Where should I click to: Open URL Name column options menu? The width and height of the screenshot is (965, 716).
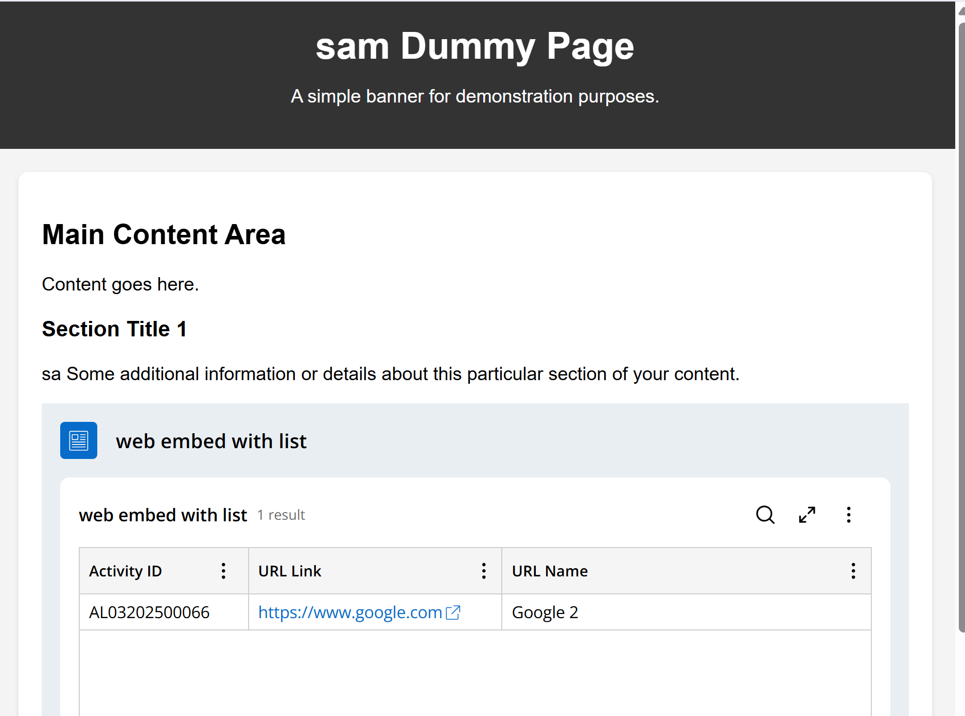coord(853,571)
